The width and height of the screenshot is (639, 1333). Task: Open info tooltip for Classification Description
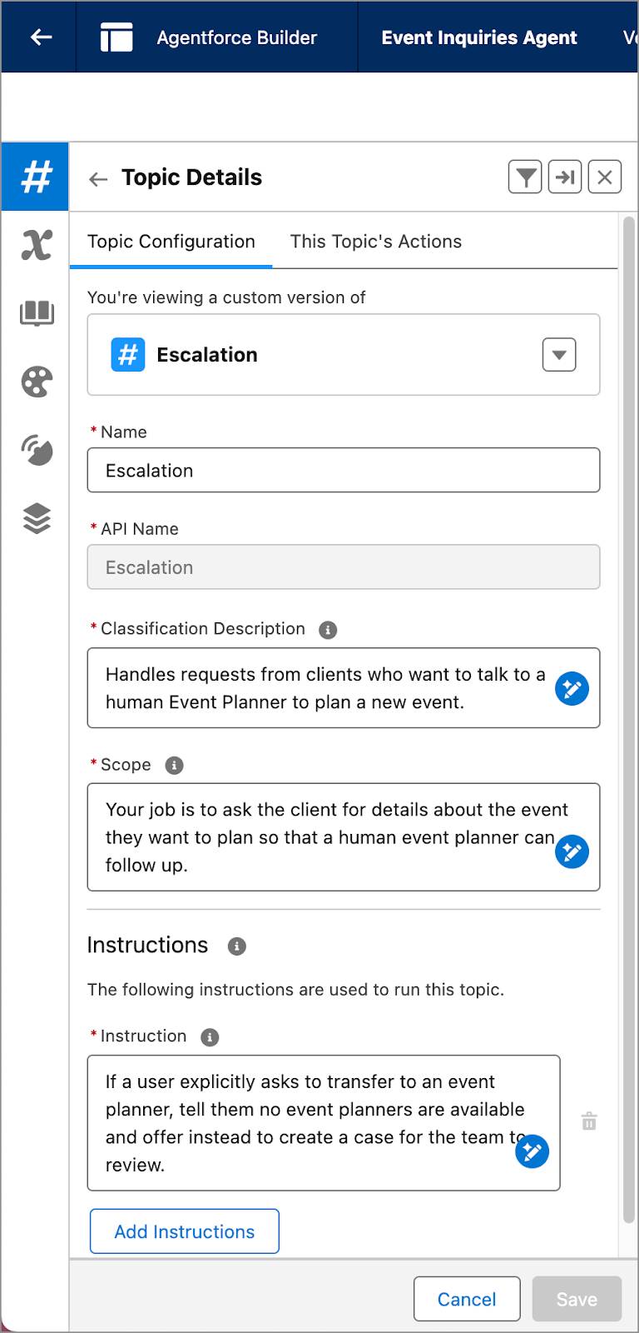pyautogui.click(x=328, y=630)
